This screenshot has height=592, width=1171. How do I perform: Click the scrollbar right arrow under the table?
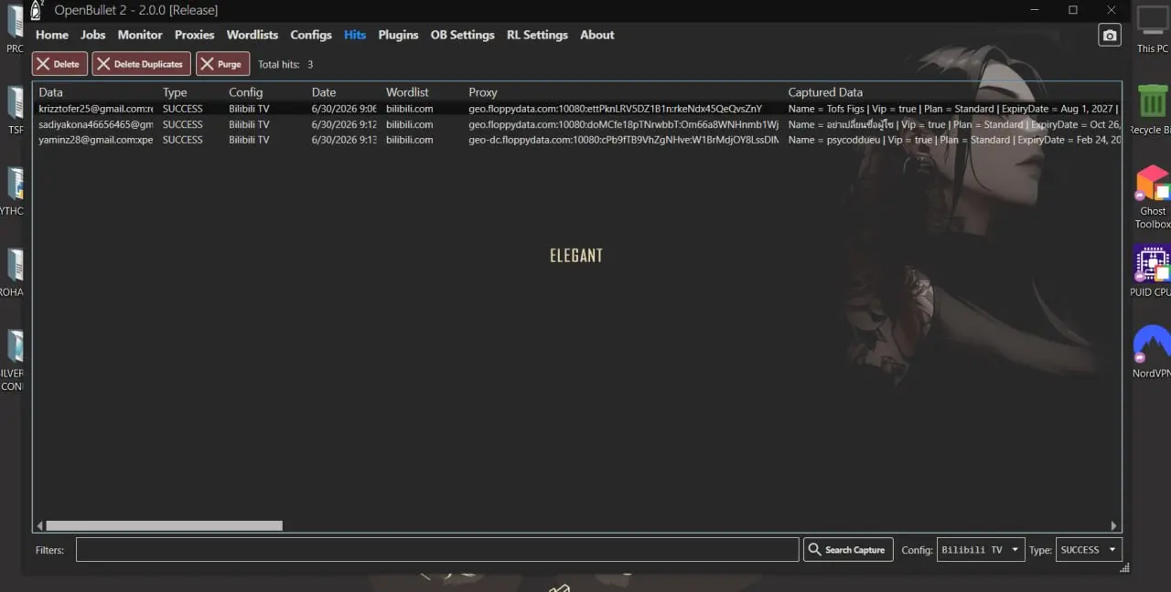coord(1113,525)
